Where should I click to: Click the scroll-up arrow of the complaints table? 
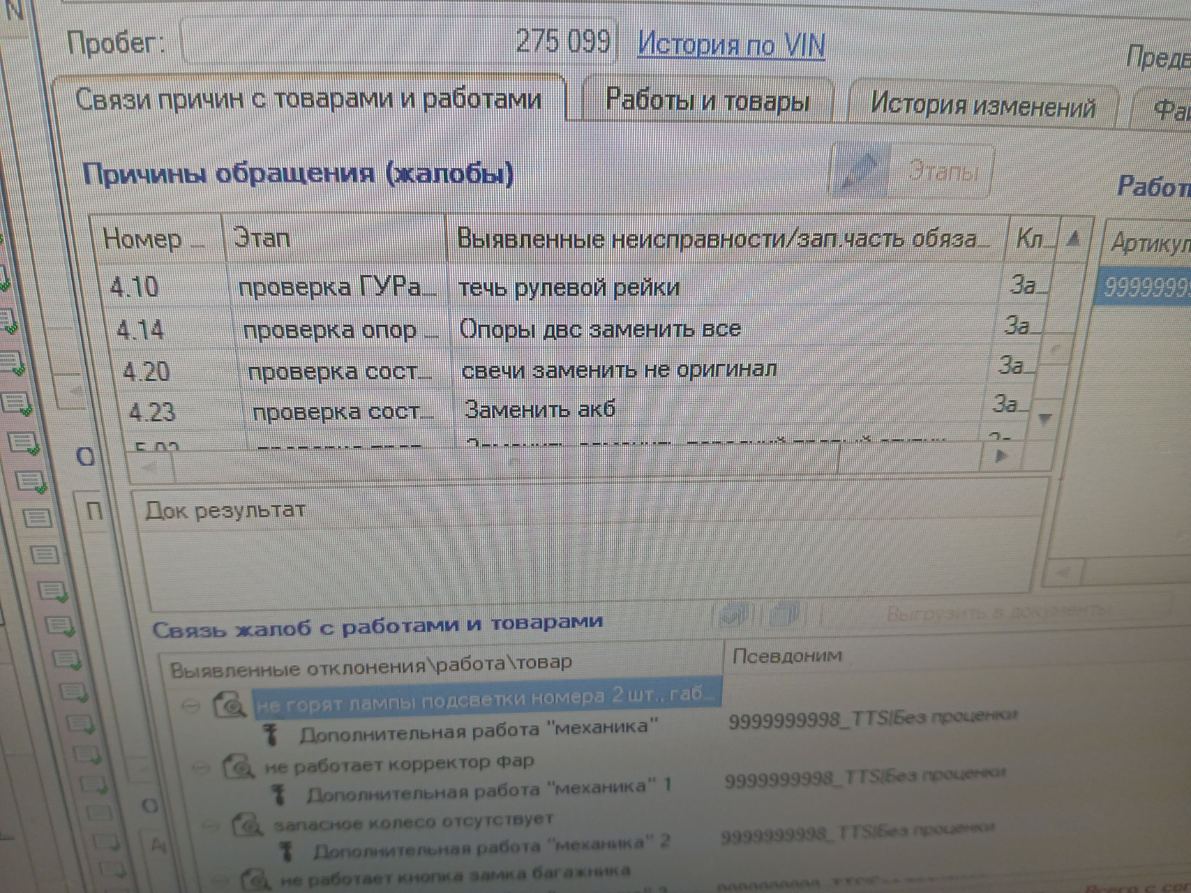[x=1074, y=239]
